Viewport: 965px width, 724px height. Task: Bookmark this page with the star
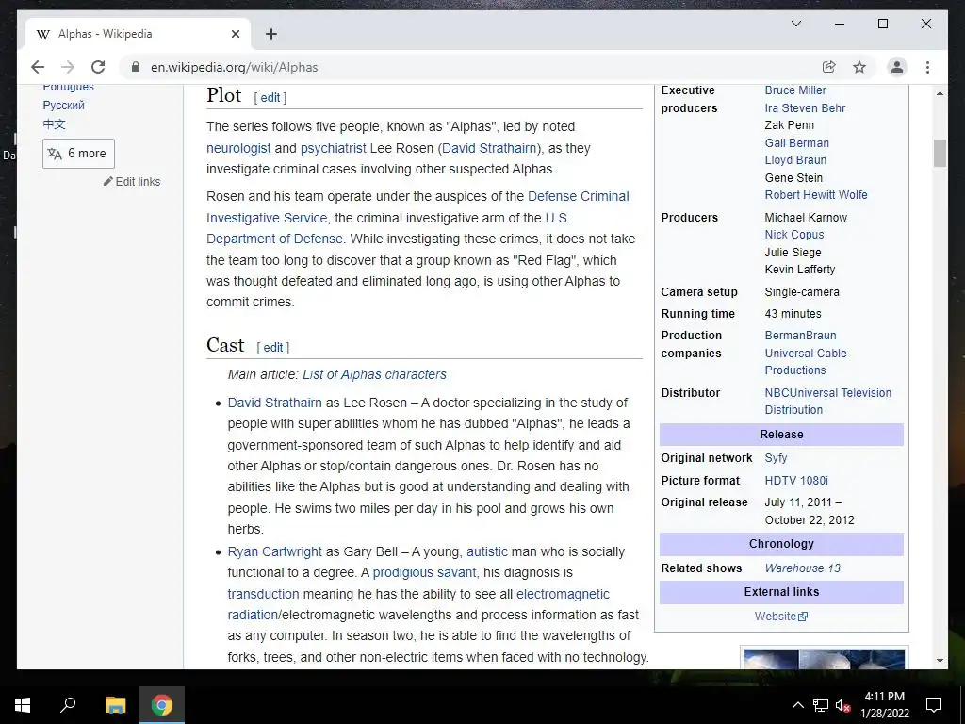pyautogui.click(x=859, y=67)
